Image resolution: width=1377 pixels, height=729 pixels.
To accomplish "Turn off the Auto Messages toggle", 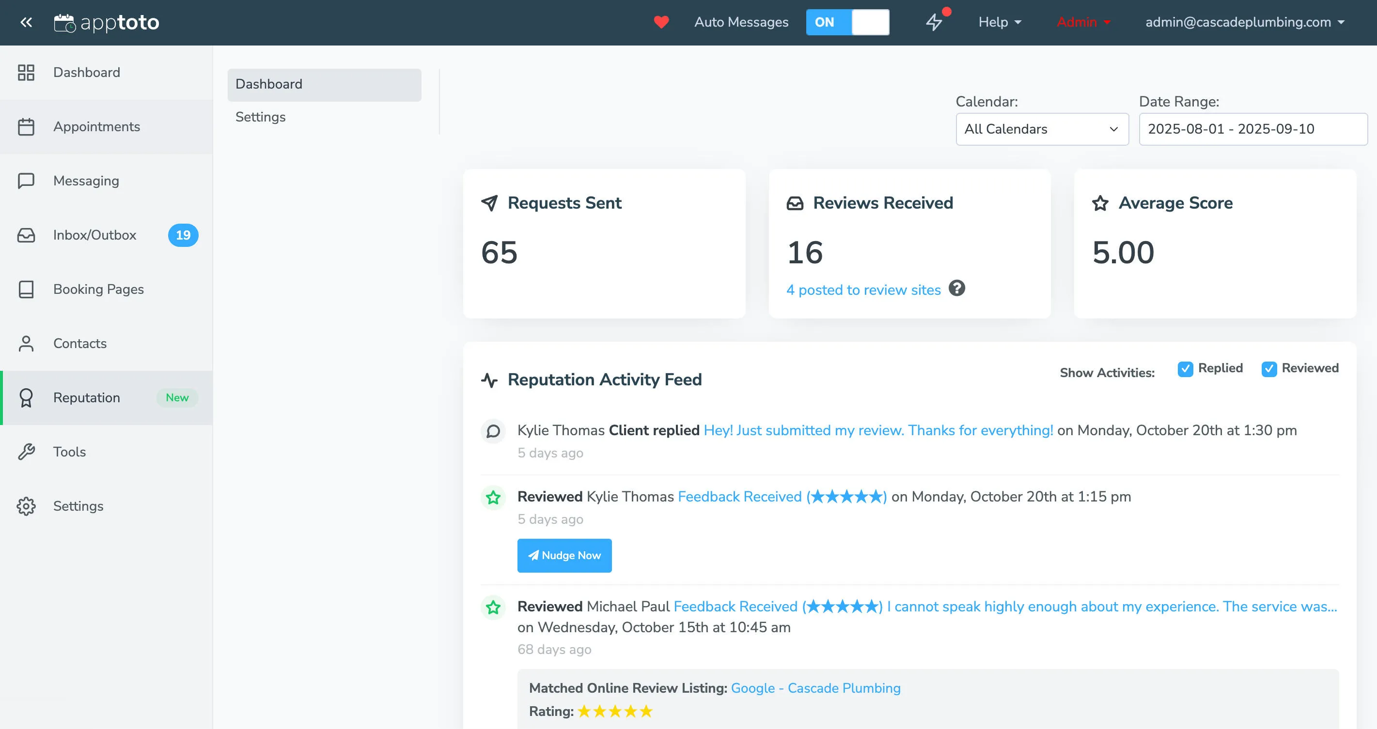I will pyautogui.click(x=848, y=22).
